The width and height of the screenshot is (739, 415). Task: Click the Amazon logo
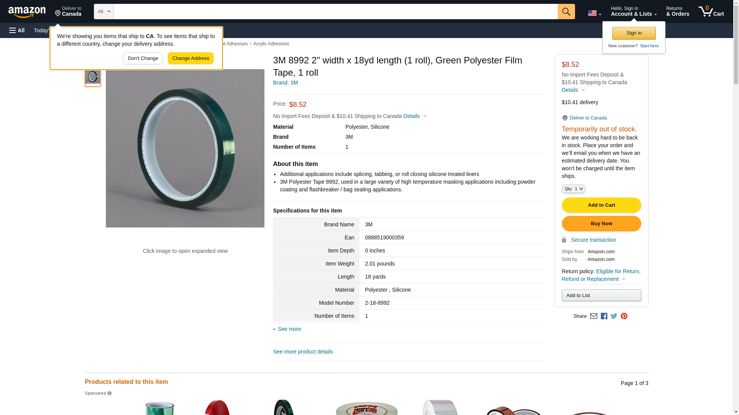(x=27, y=12)
